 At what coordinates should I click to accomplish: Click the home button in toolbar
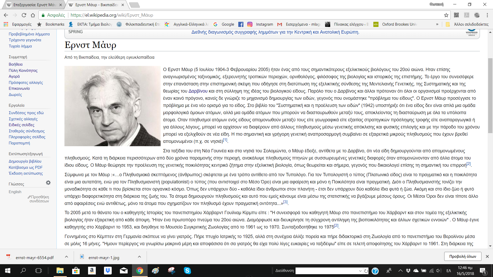click(33, 15)
